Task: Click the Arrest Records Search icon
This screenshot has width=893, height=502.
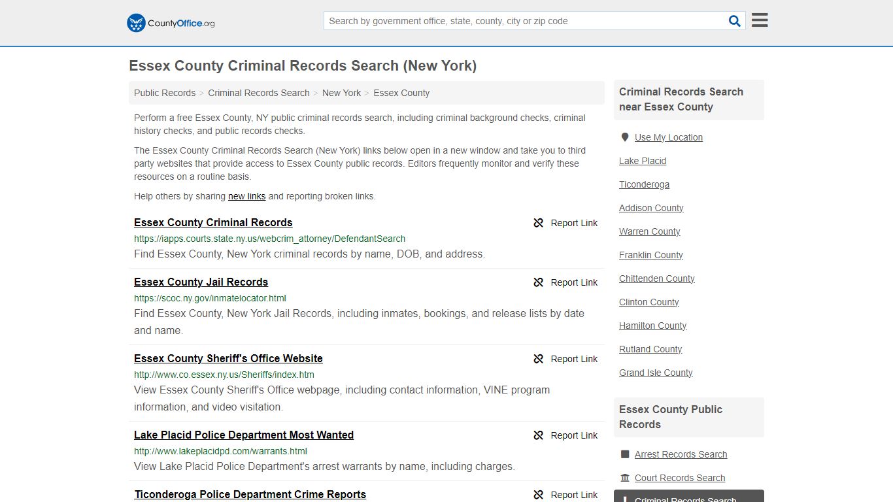Action: coord(625,454)
